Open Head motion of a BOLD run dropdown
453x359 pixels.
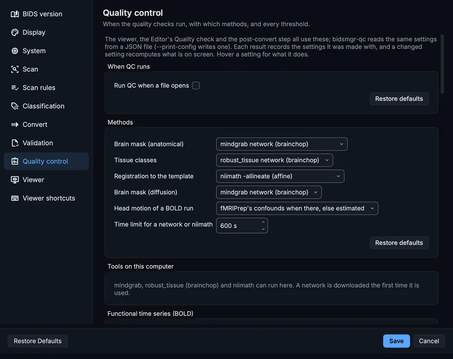click(x=297, y=208)
